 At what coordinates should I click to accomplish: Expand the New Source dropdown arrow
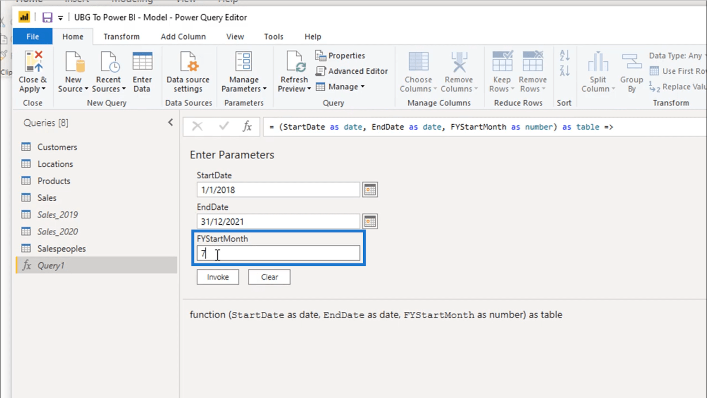point(87,89)
